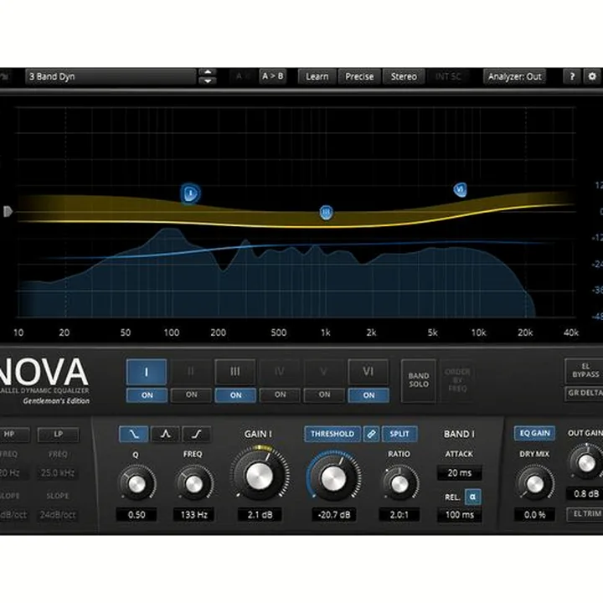Open the 3 Band Dyn preset dropdown

tap(111, 76)
